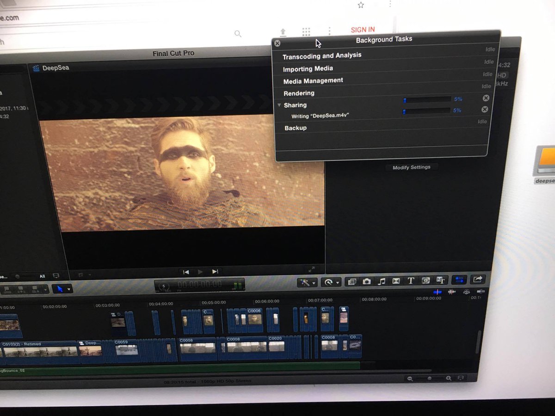Image resolution: width=555 pixels, height=416 pixels.
Task: Select the C0020 clip in timeline
Action: pos(277,348)
